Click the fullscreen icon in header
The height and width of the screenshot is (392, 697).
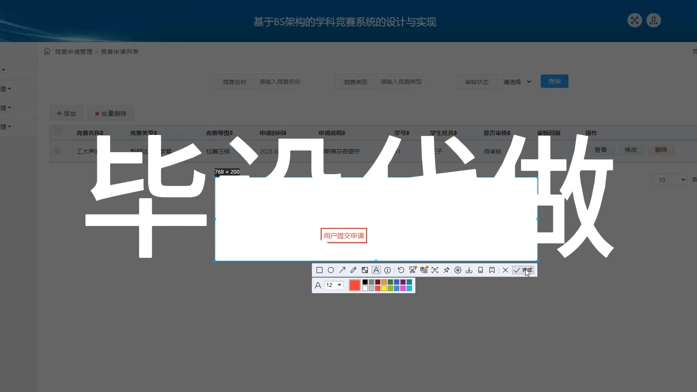coord(635,20)
